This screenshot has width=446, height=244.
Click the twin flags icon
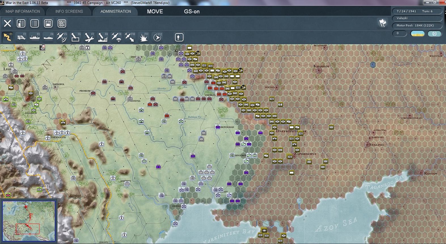click(x=383, y=23)
